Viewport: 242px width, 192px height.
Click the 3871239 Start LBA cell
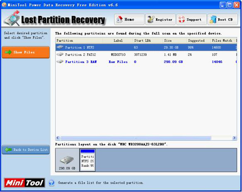pos(140,55)
